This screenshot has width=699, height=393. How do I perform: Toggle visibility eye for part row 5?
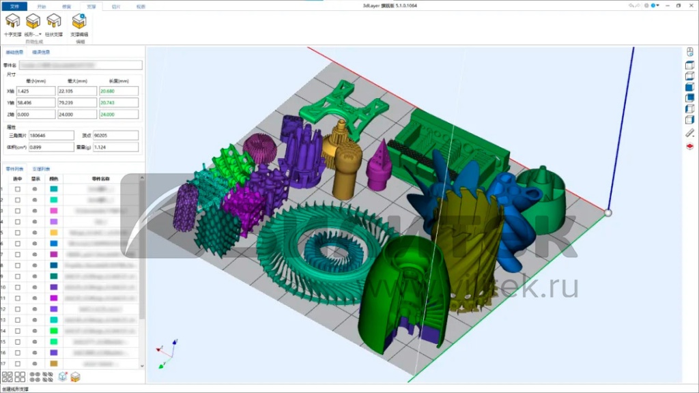point(35,233)
